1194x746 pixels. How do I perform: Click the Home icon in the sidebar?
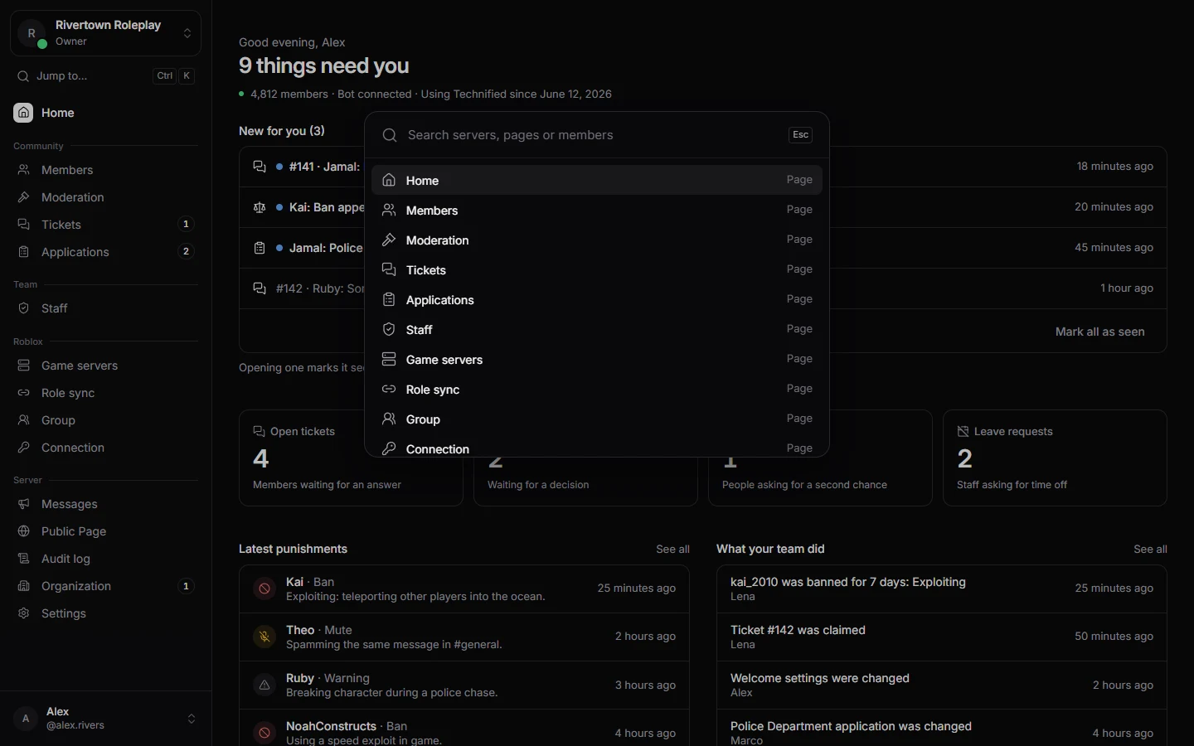23,113
